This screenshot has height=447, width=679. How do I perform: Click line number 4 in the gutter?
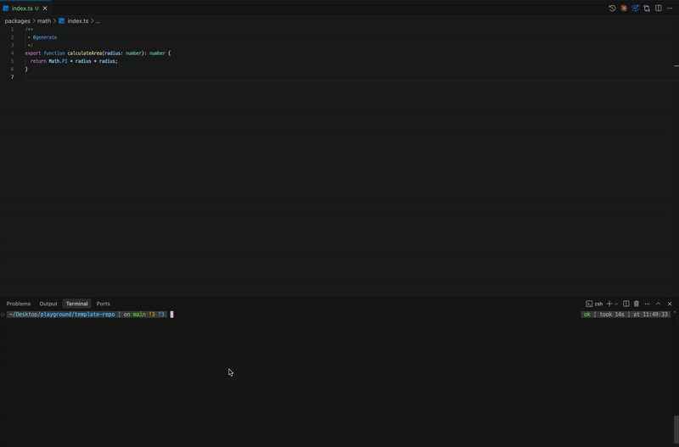click(12, 53)
